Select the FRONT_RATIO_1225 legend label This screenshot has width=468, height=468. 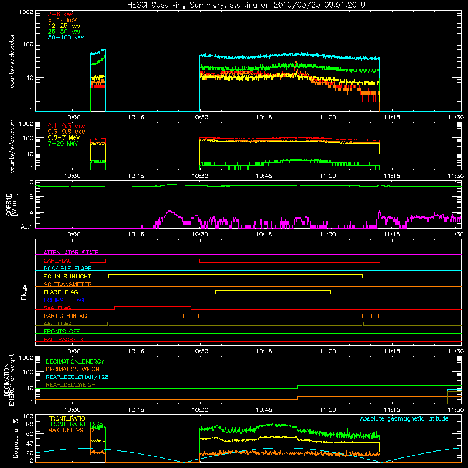(76, 424)
